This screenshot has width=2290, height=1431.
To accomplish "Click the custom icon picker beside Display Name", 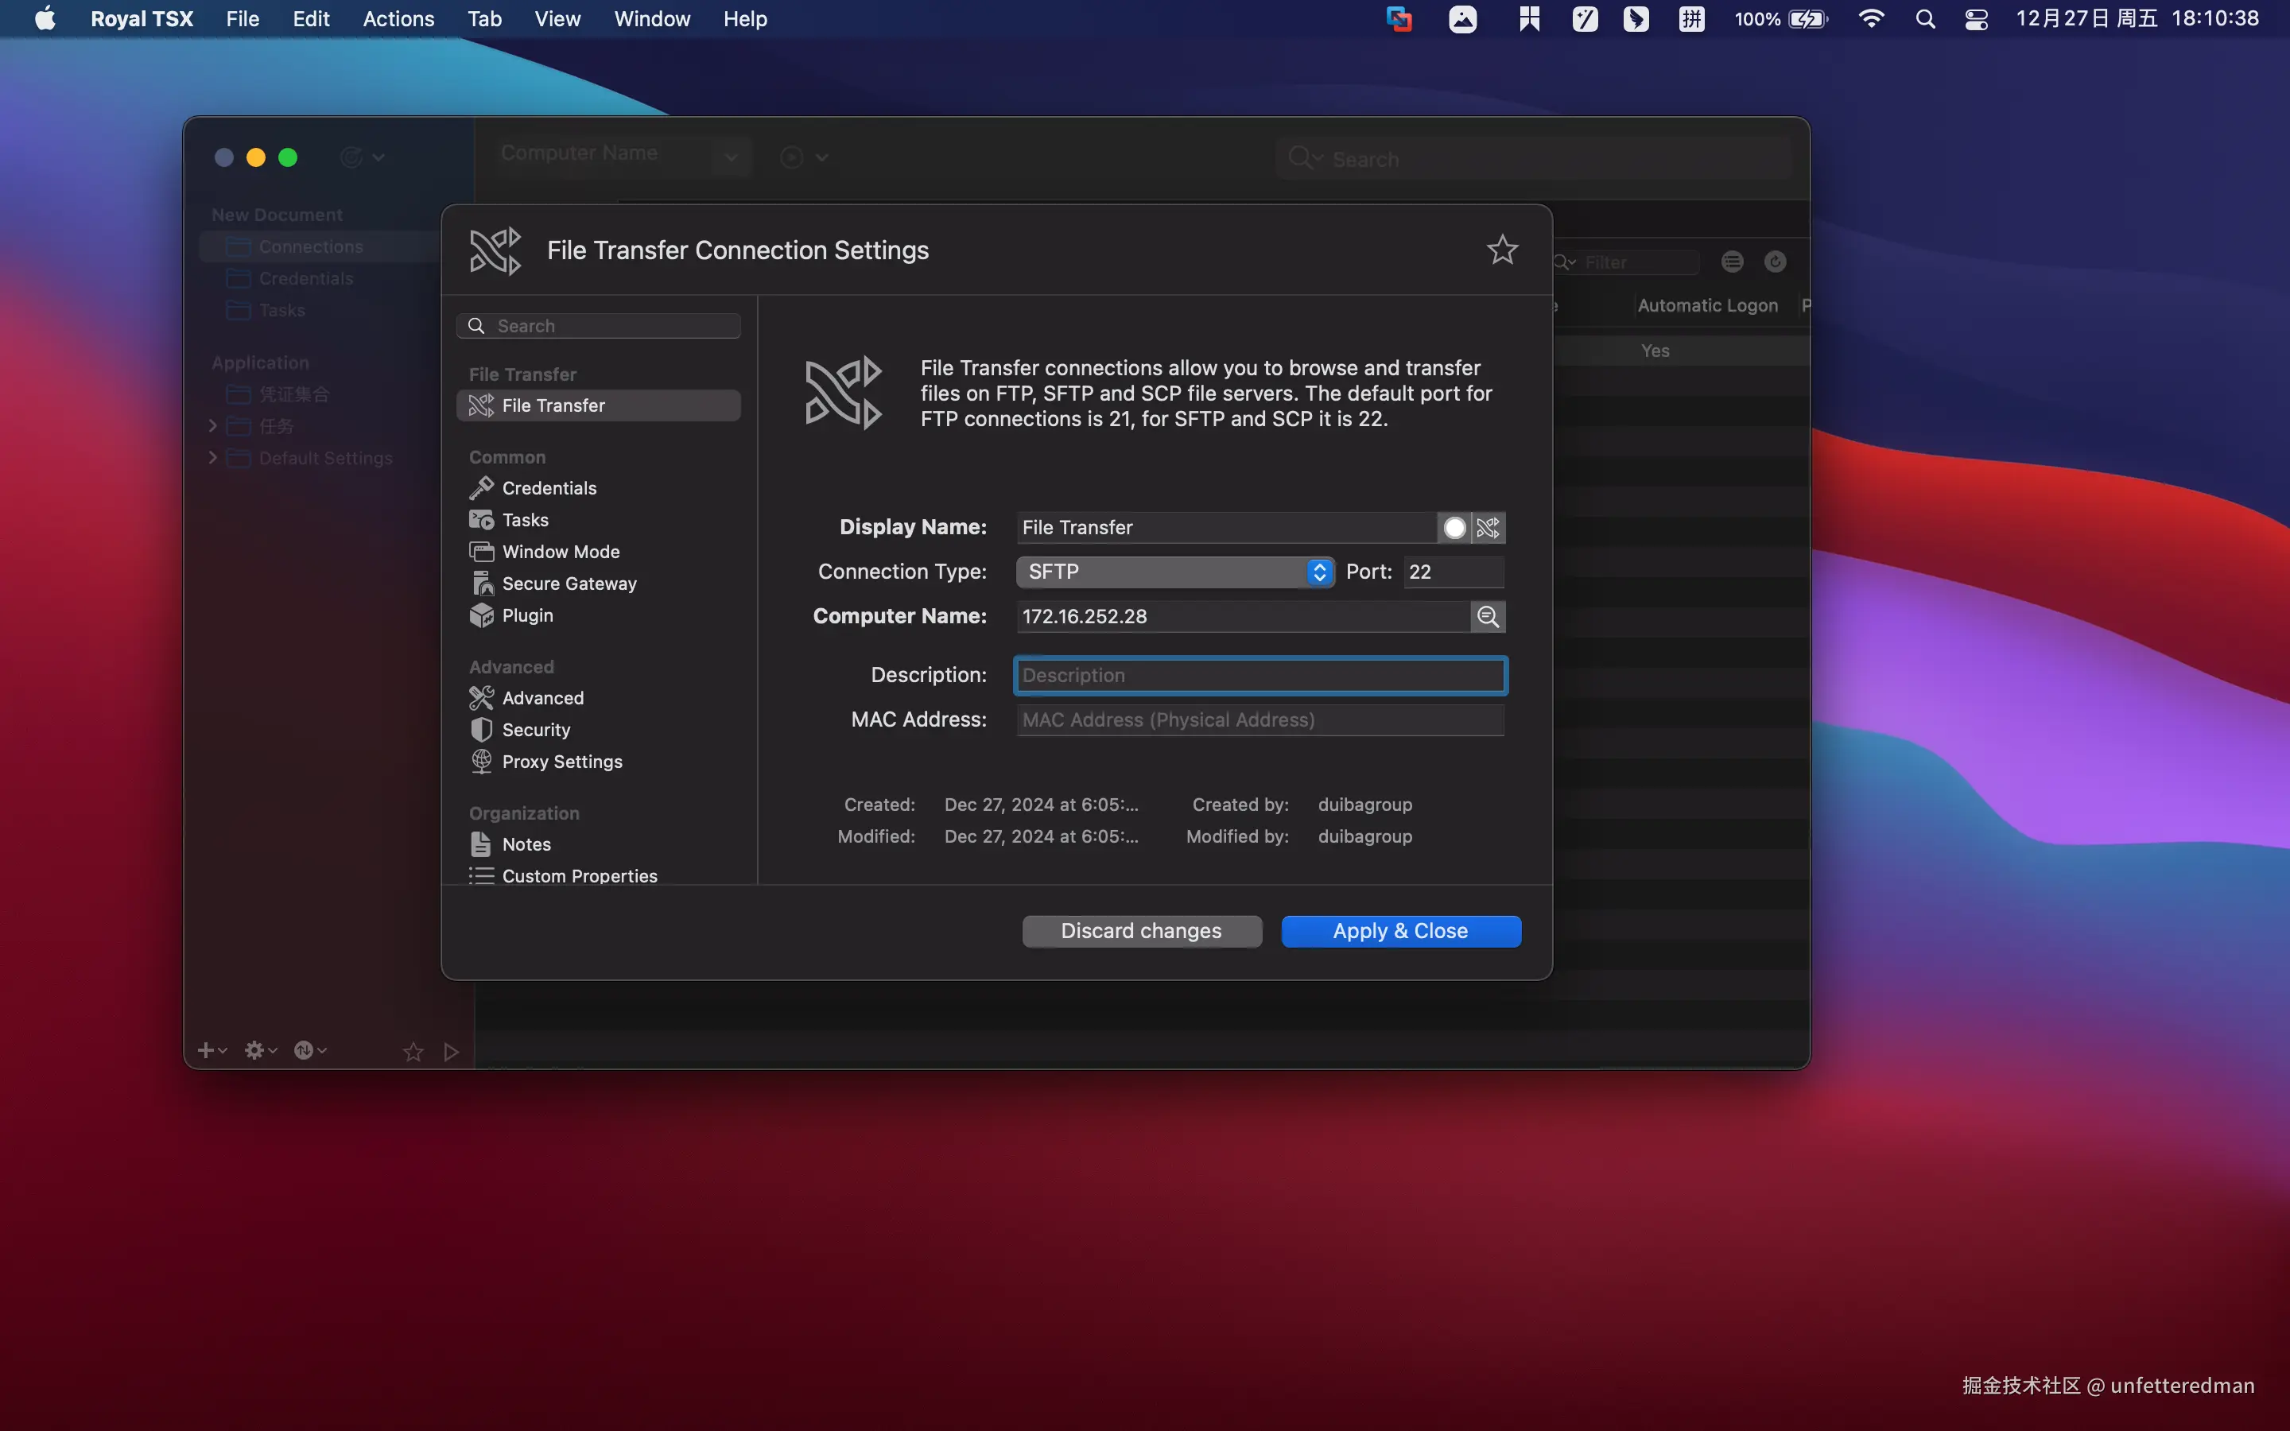I will [x=1488, y=527].
